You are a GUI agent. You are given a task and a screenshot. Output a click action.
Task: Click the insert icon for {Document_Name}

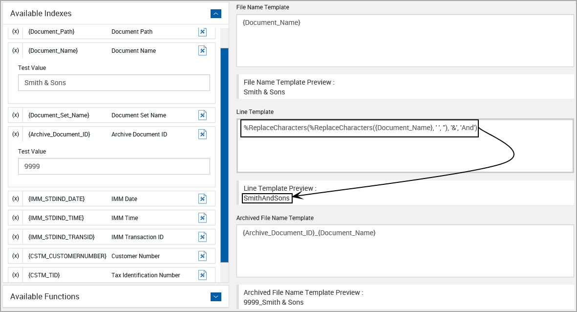202,50
